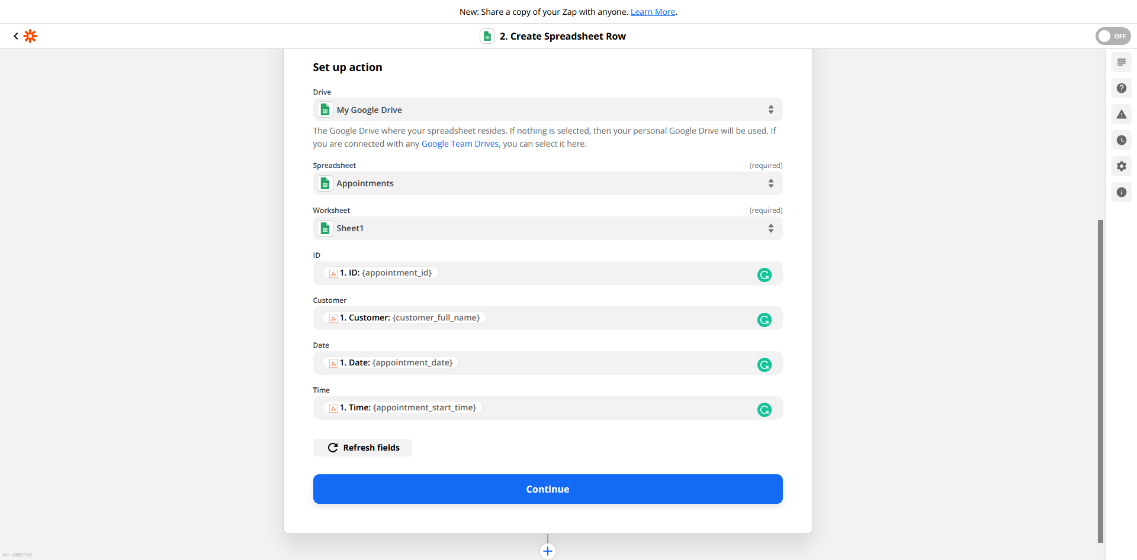
Task: Click the '2. Create Spreadsheet Row' title
Action: point(563,36)
